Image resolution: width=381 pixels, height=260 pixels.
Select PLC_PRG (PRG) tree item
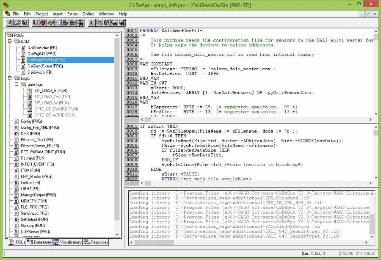(x=35, y=207)
